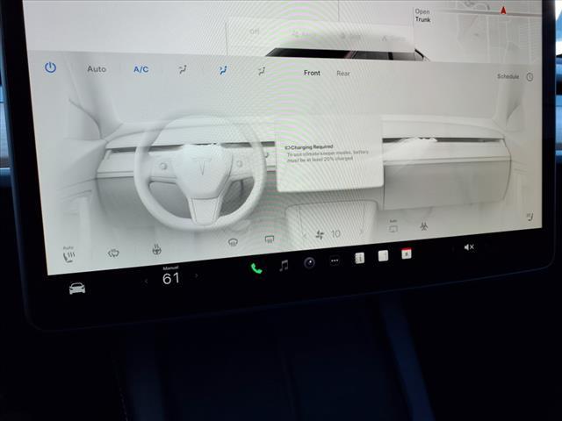Decrease fan speed with left arrow

click(x=305, y=236)
